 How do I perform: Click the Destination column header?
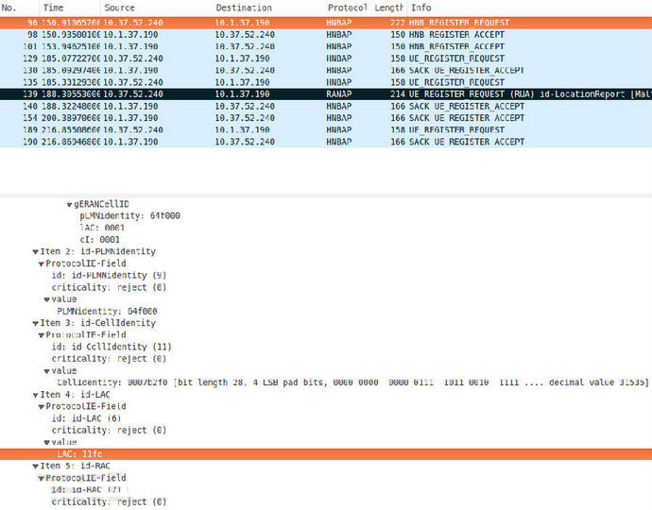(268, 8)
